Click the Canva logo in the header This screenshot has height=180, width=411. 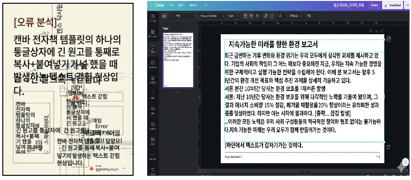(x=159, y=5)
